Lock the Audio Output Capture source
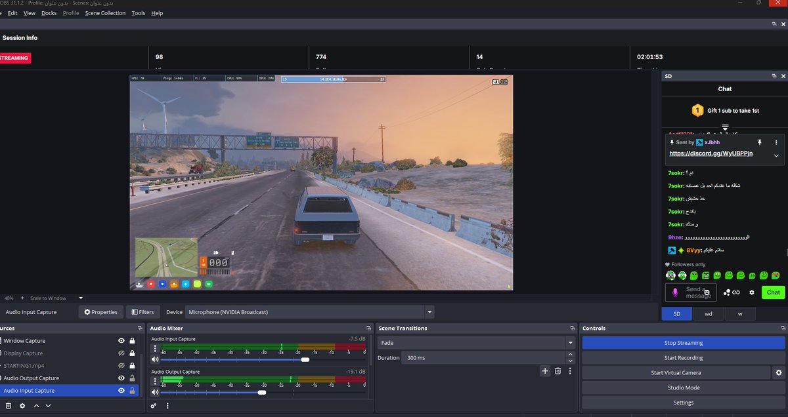 click(x=132, y=378)
